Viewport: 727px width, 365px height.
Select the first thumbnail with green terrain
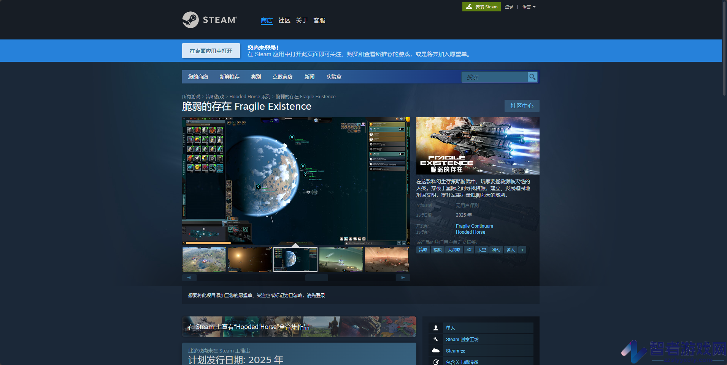coord(204,260)
